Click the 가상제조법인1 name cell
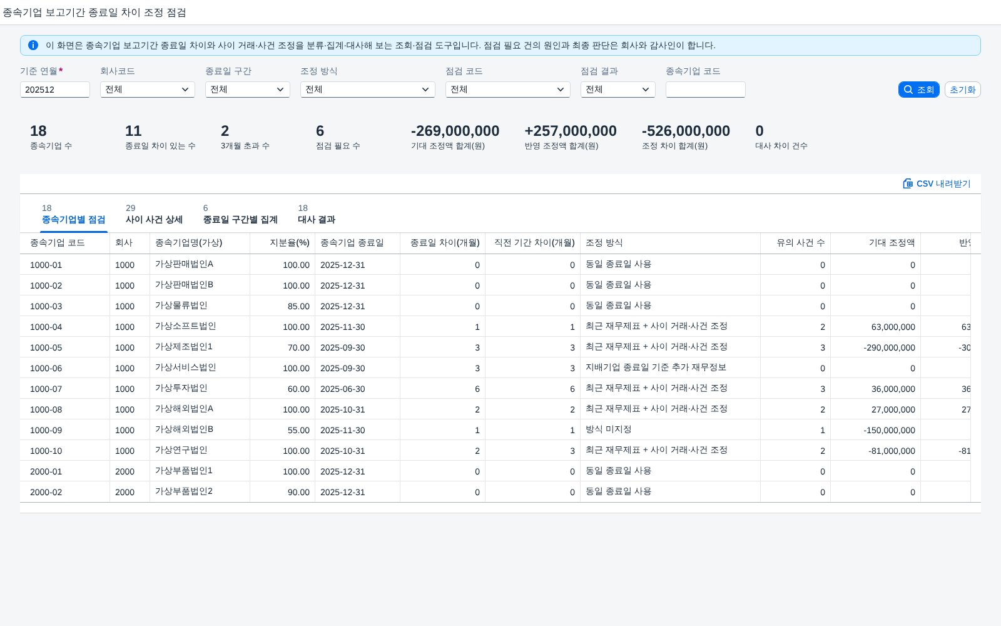 [200, 347]
